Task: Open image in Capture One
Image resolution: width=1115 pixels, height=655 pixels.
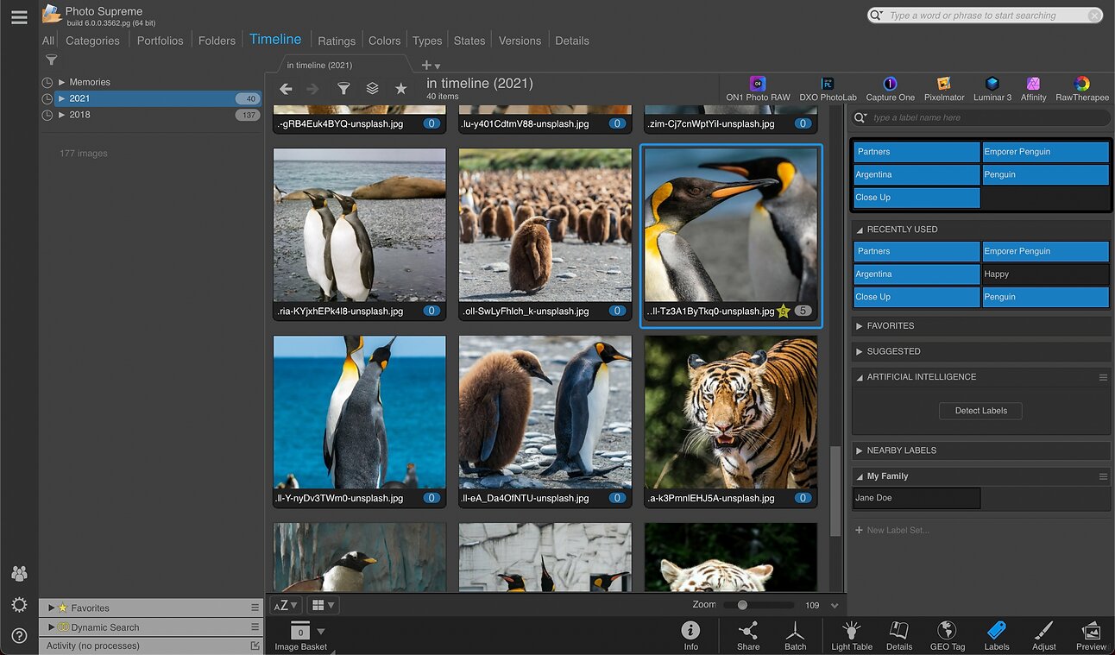Action: pyautogui.click(x=890, y=88)
